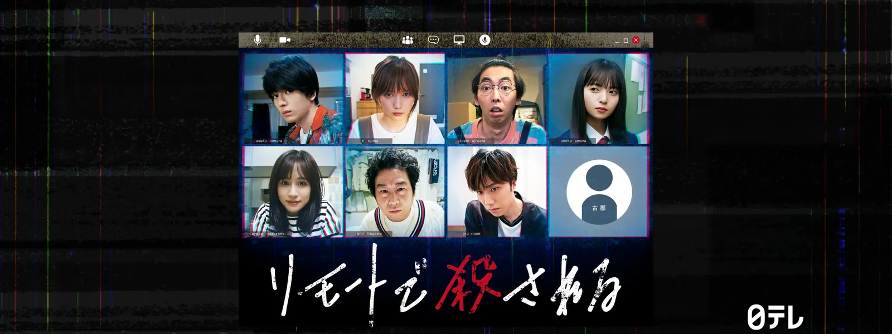The height and width of the screenshot is (334, 892).
Task: Select the tile labeled 'umiko amura'
Action: point(599,99)
